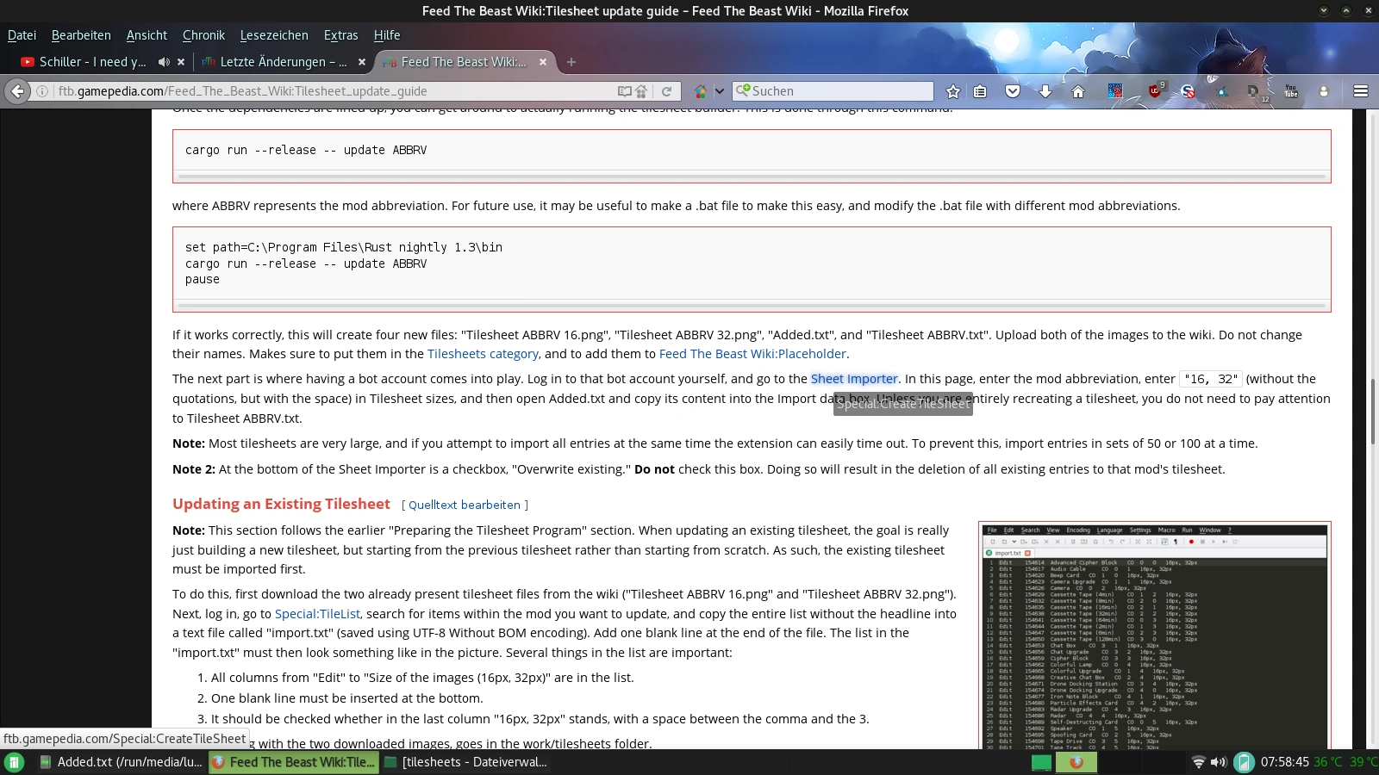Image resolution: width=1379 pixels, height=775 pixels.
Task: Open the uBlock Origin extension icon
Action: coord(1155,90)
